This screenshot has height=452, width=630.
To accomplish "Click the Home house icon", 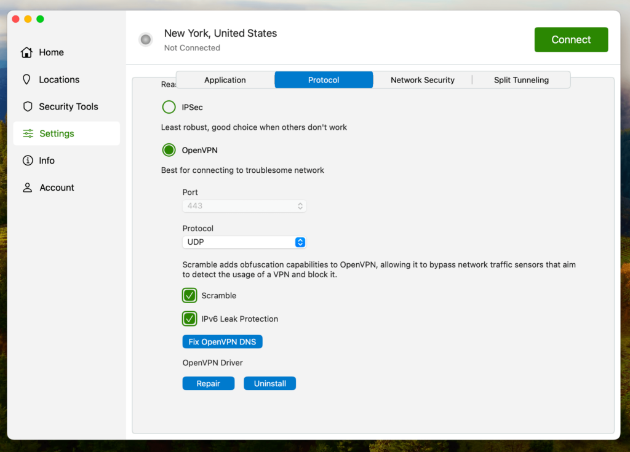I will (27, 52).
